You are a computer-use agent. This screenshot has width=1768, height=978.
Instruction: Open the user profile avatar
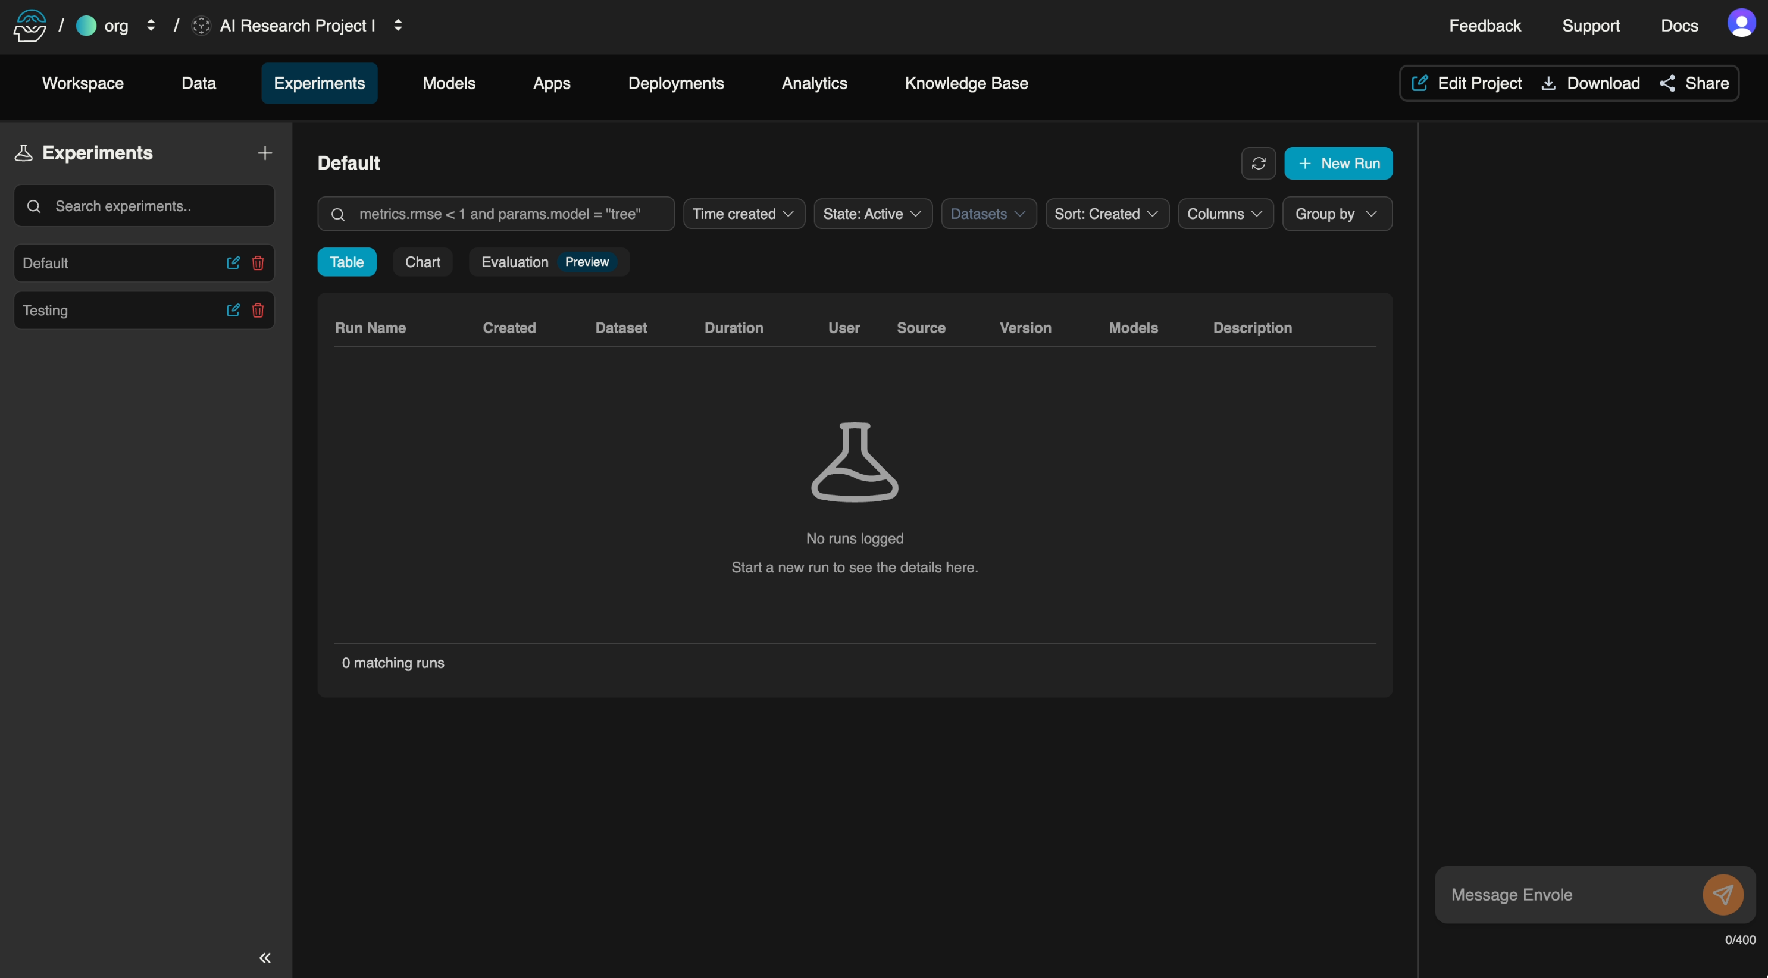tap(1741, 25)
